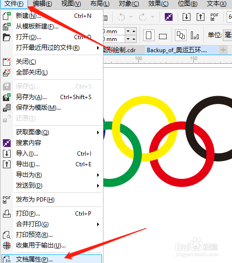Click save-as disk icon beside 另存为

click(7, 97)
